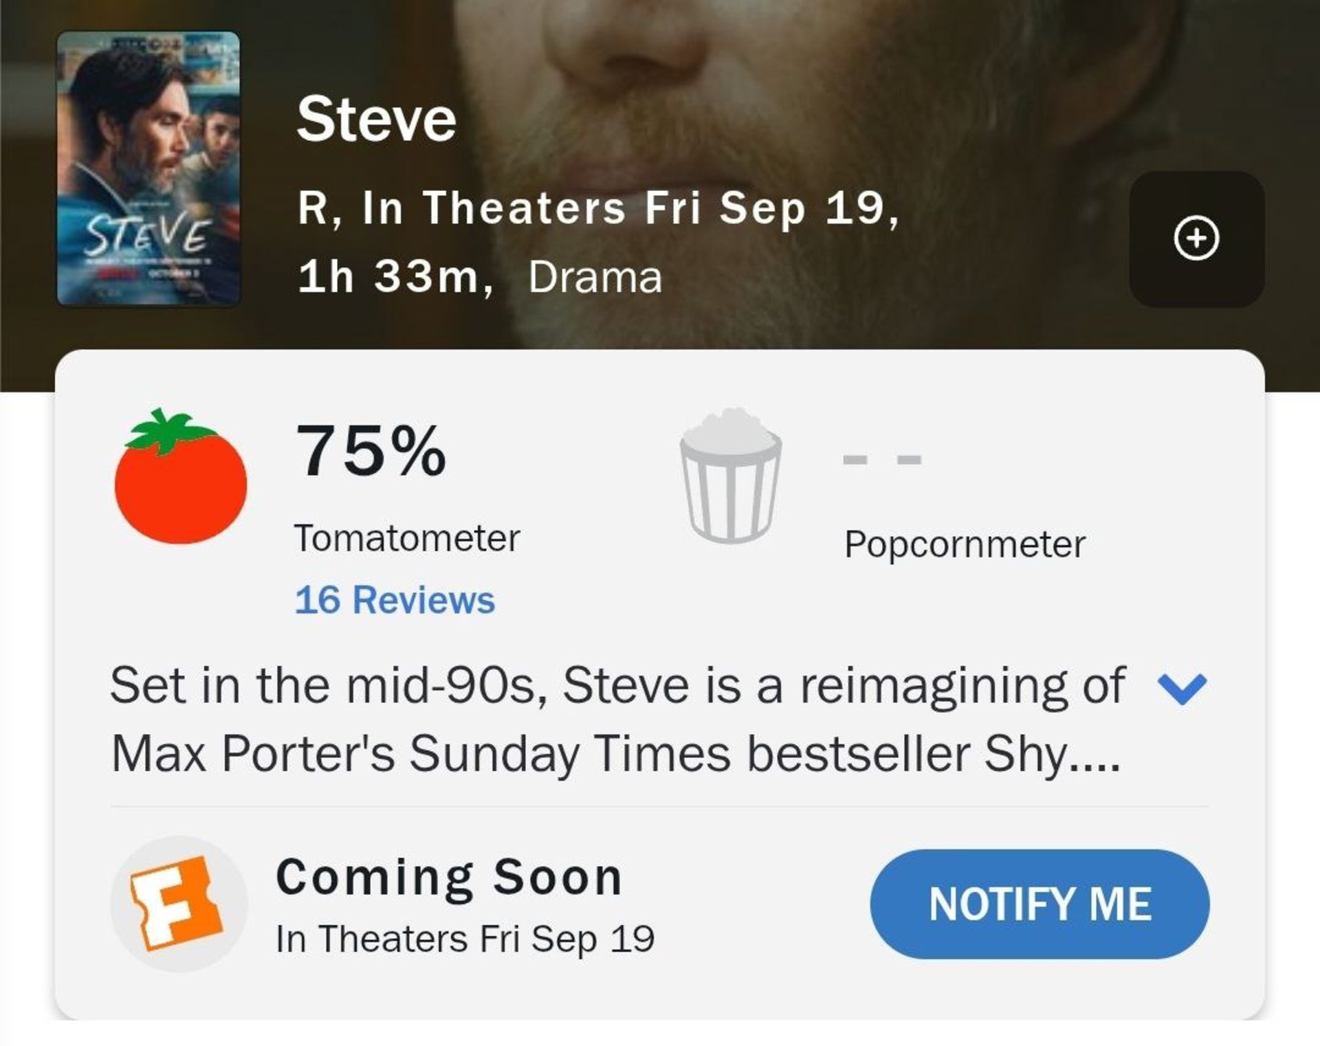This screenshot has height=1046, width=1320.
Task: Add Steve to watchlist with plus icon
Action: pos(1196,238)
